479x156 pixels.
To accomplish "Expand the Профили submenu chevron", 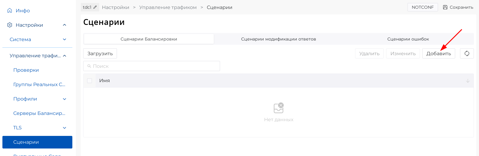I will point(65,99).
